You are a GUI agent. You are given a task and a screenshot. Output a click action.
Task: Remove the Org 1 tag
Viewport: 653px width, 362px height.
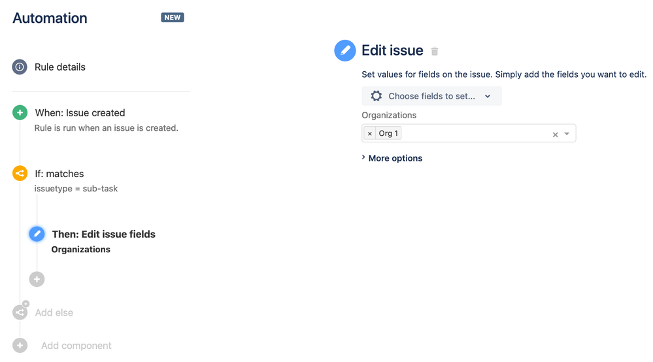pos(370,133)
